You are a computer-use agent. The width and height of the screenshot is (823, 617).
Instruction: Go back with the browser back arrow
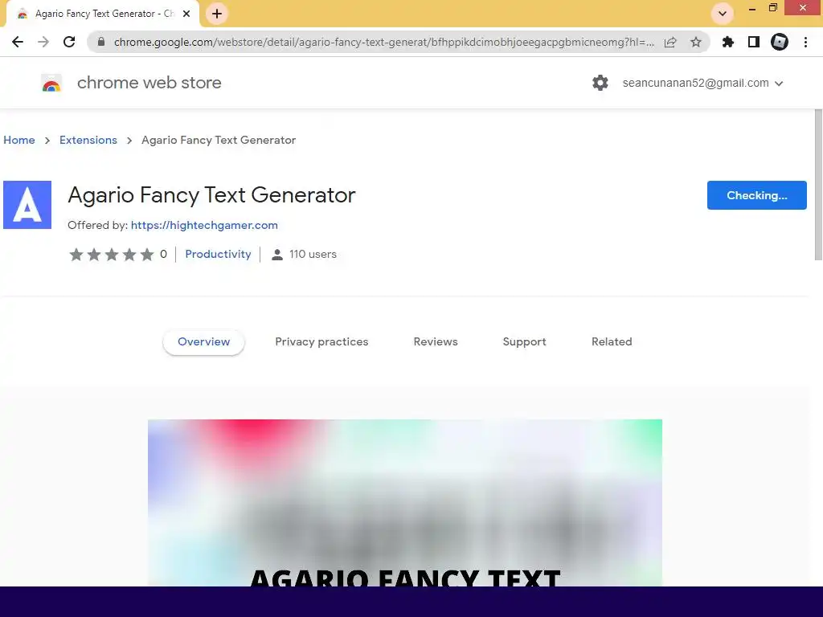coord(18,42)
